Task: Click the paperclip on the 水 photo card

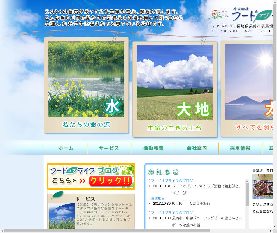Action: [x=115, y=37]
